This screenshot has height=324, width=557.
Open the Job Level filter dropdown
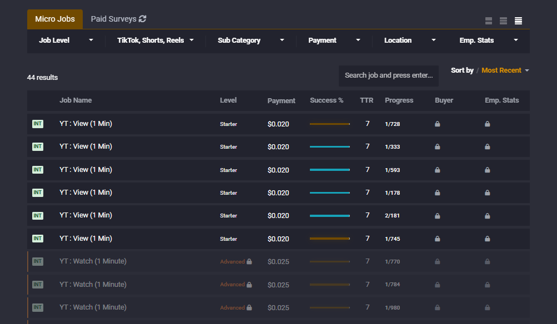pyautogui.click(x=66, y=40)
